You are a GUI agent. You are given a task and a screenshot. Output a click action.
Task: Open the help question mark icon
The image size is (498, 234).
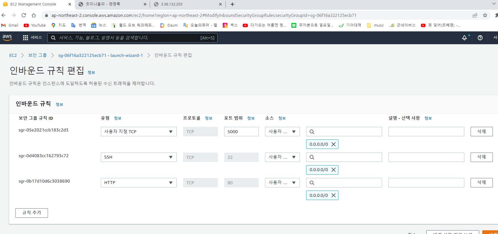click(x=480, y=38)
